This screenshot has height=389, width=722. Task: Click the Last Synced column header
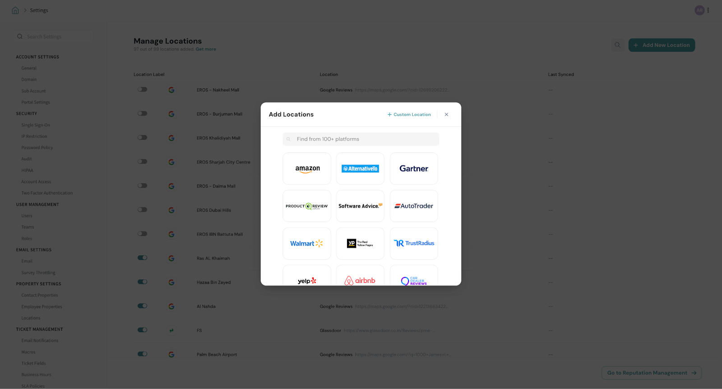[x=561, y=74]
